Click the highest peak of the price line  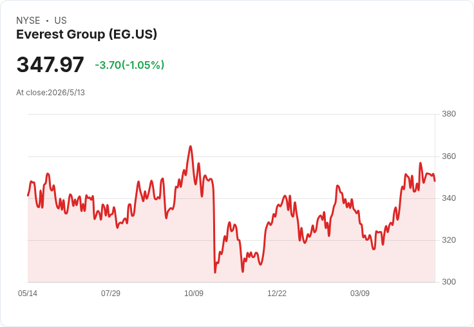(191, 146)
